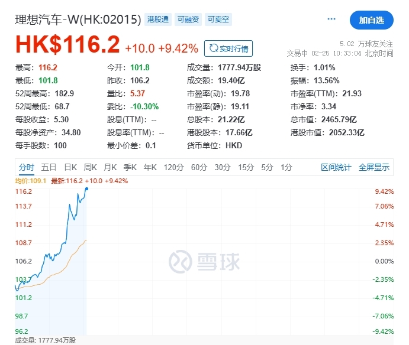
Task: Open the 日K daily candlestick tab
Action: (x=70, y=167)
